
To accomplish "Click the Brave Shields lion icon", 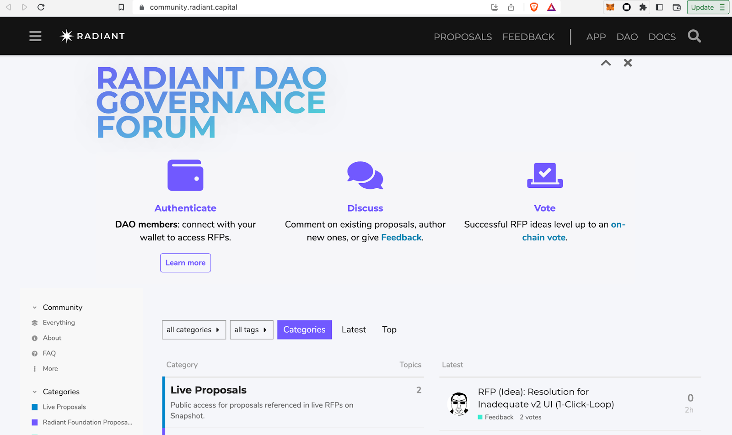I will click(534, 7).
